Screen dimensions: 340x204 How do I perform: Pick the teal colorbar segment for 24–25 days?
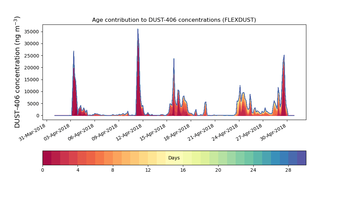258,158
